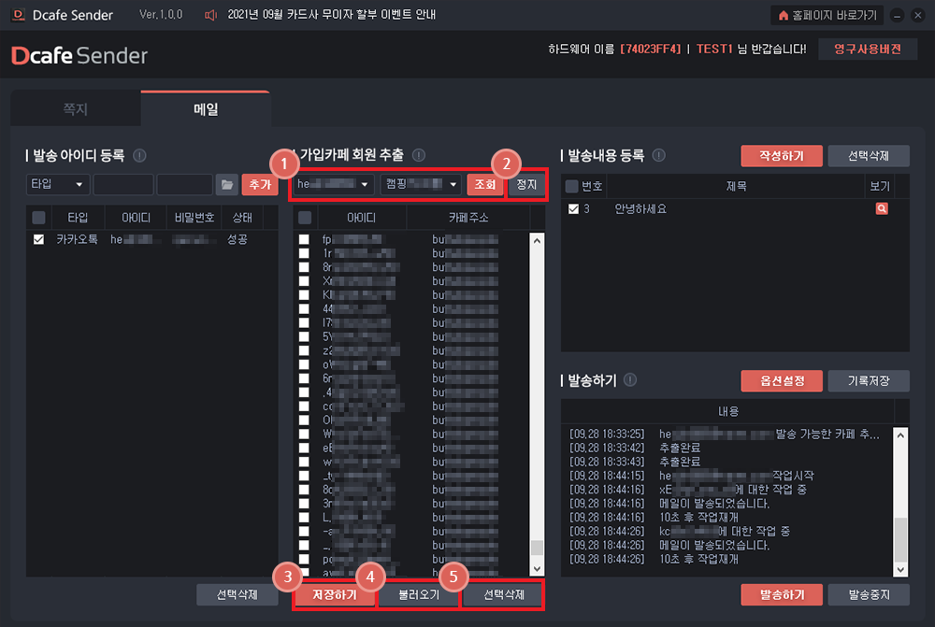Select the 안녕하세요 message title

640,209
